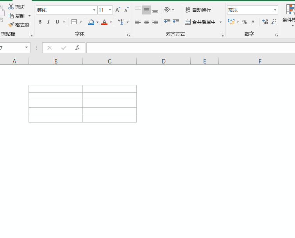Select column D header
This screenshot has width=295, height=238.
point(163,61)
